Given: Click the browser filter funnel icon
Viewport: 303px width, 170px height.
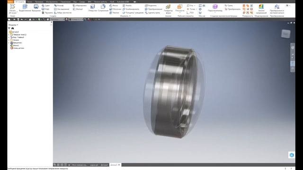Looking at the screenshot, I should pos(9,28).
